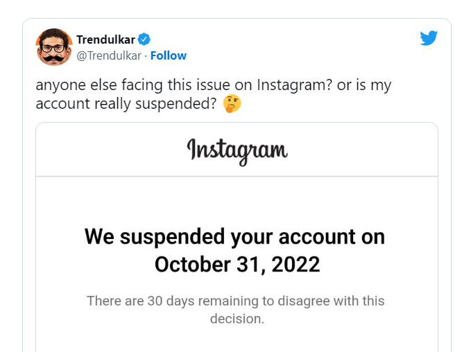Click the word "disagree" in gray notice

(x=298, y=301)
